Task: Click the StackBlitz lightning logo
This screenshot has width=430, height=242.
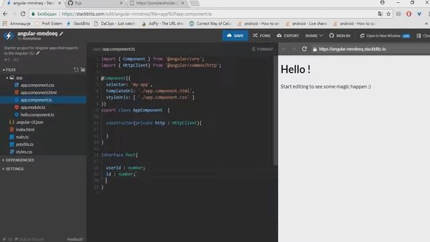Action: coord(9,36)
